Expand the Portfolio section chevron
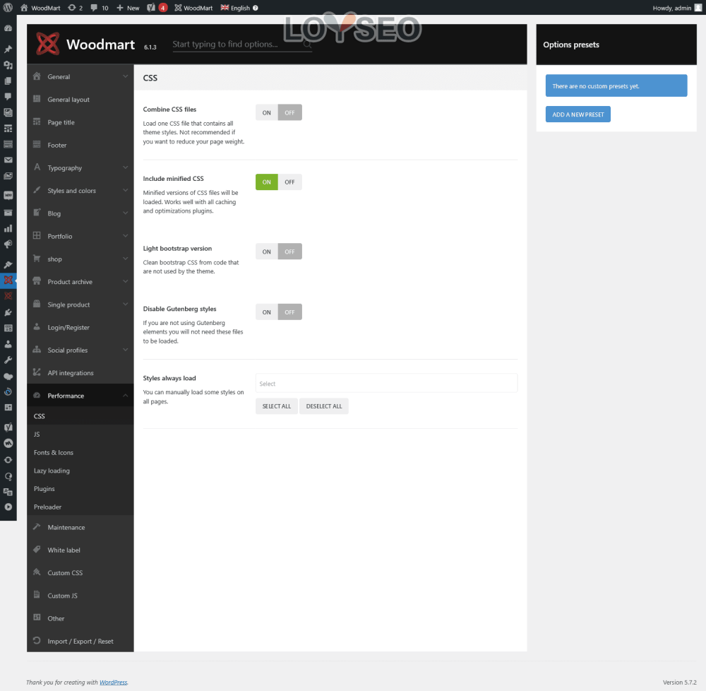Image resolution: width=706 pixels, height=691 pixels. (x=125, y=236)
